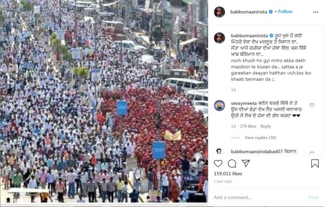Open sexxymeeta's profile avatar
Image resolution: width=324 pixels, height=207 pixels.
tap(220, 106)
